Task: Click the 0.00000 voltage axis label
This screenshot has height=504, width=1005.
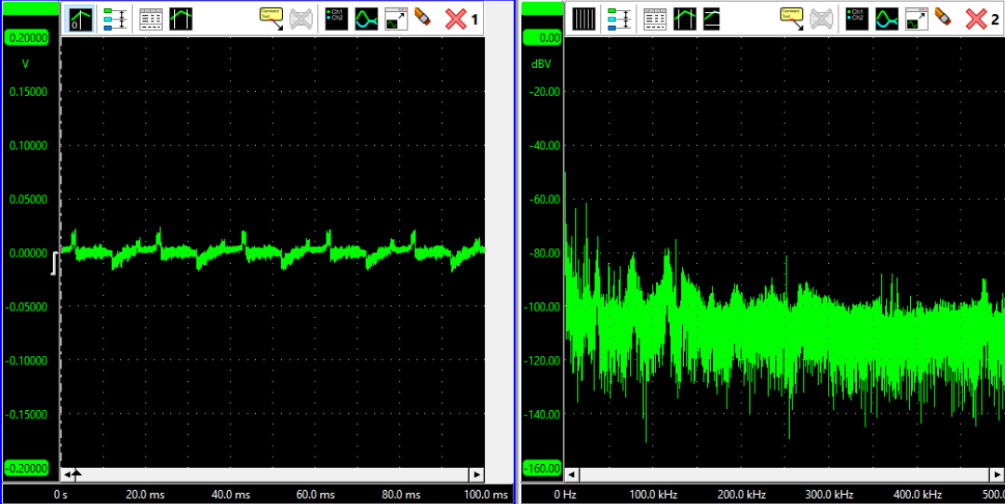Action: click(28, 253)
